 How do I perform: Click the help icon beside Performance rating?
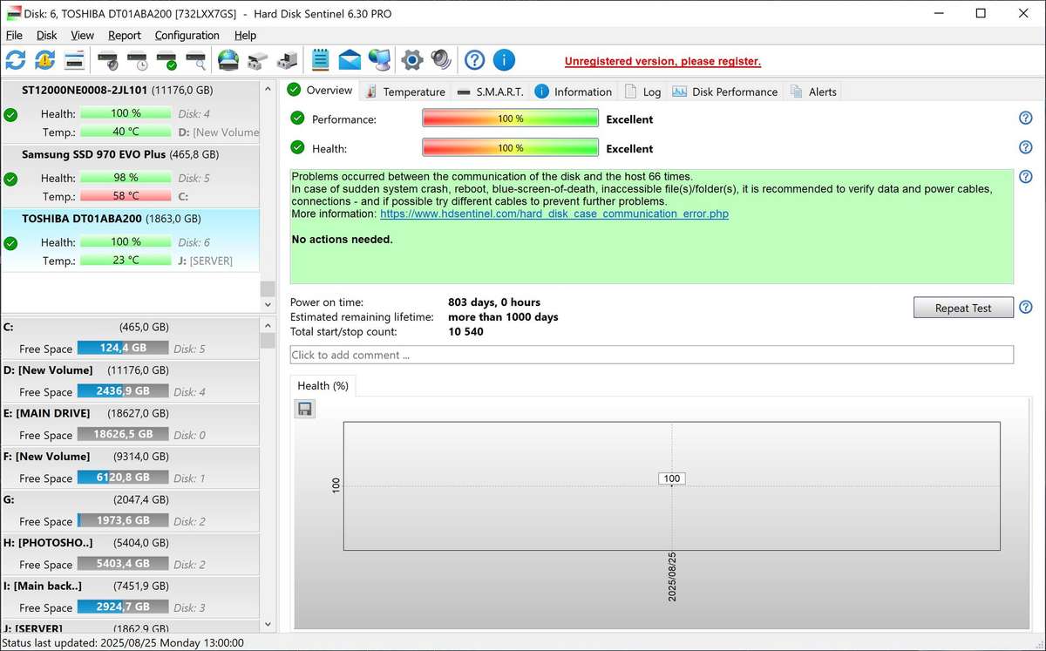tap(1025, 119)
